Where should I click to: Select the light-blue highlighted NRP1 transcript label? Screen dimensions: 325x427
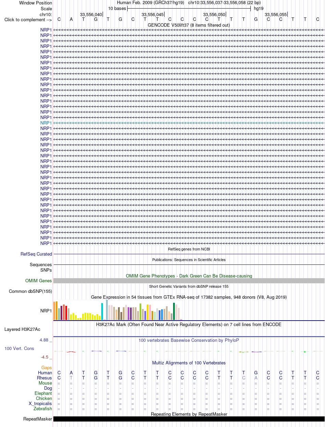tap(46, 123)
